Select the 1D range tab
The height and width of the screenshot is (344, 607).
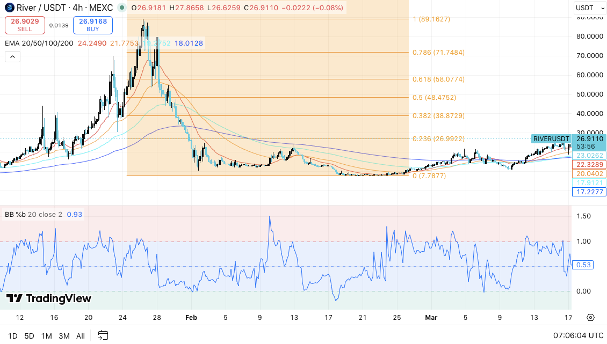(x=12, y=335)
